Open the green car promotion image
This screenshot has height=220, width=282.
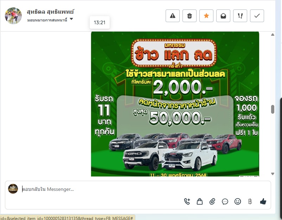tap(175, 104)
